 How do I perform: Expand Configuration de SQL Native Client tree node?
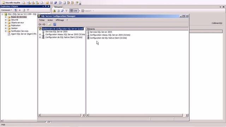click(40, 37)
